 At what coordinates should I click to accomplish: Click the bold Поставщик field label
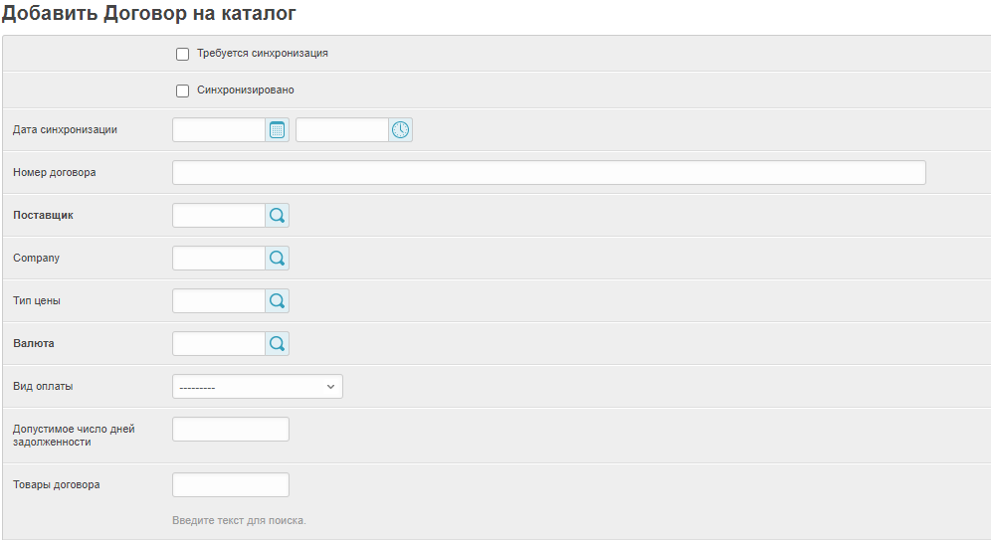point(43,215)
